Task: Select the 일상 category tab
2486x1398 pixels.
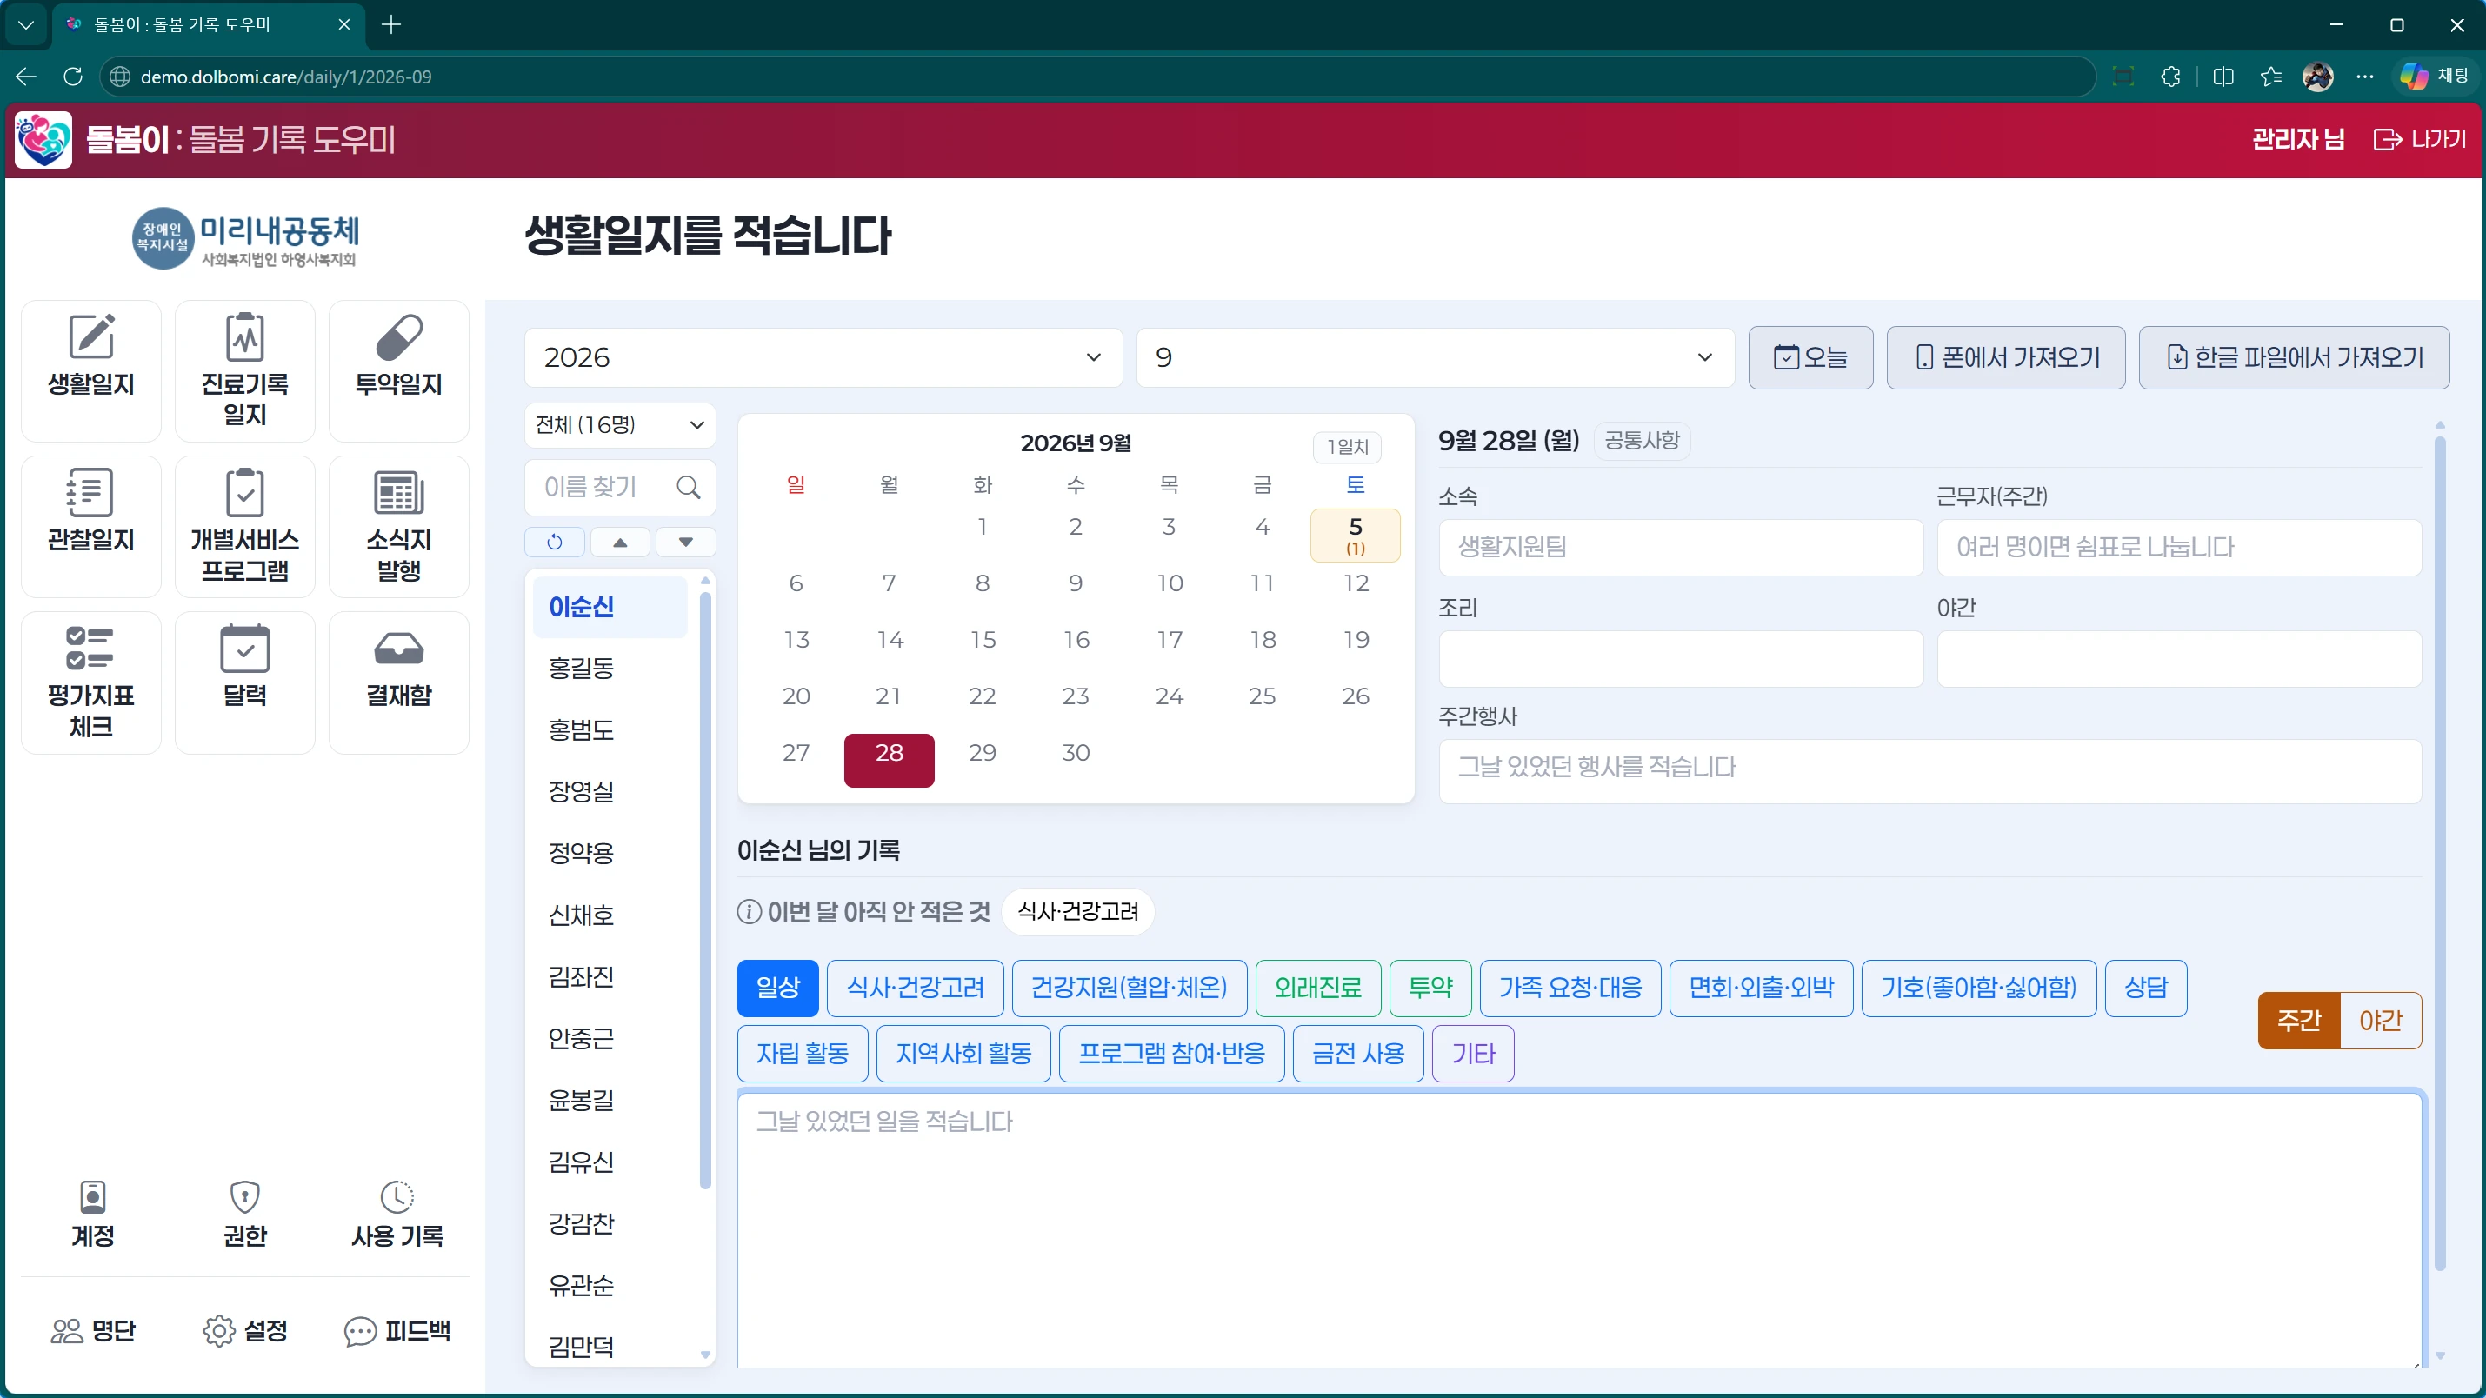Action: pyautogui.click(x=778, y=988)
